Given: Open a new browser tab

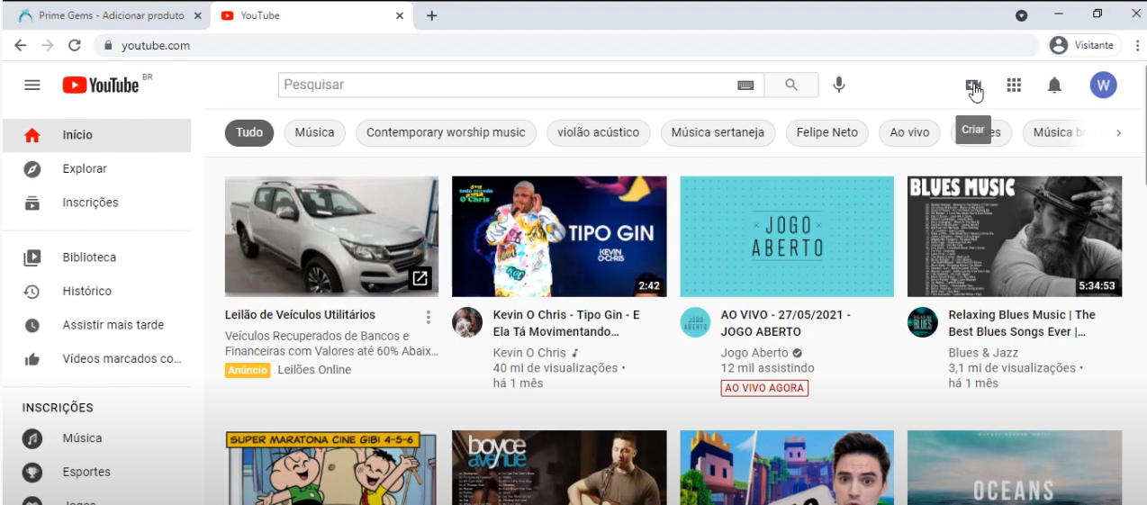Looking at the screenshot, I should 432,15.
